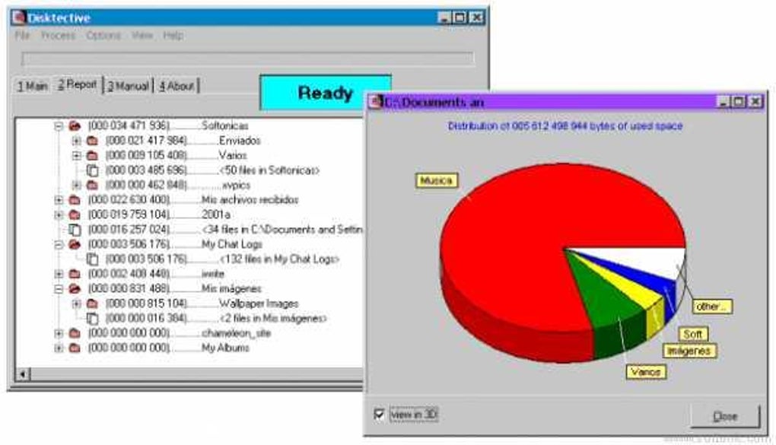Viewport: 776px width, 445px height.
Task: Select the Mis imágenes folder icon
Action: pyautogui.click(x=75, y=288)
